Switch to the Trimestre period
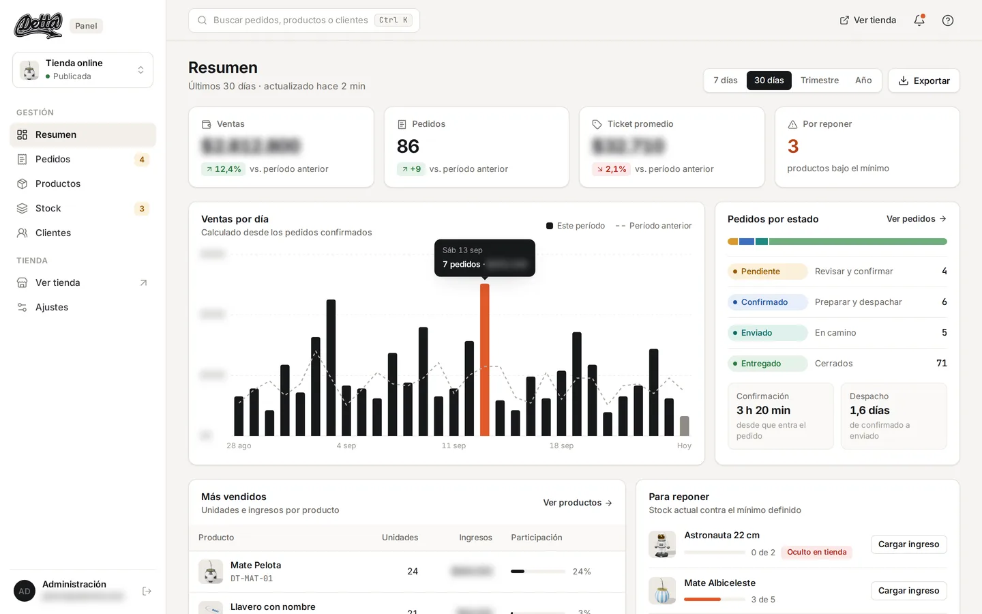Screen dimensions: 982x614 point(820,81)
